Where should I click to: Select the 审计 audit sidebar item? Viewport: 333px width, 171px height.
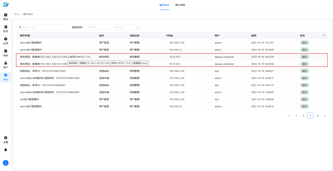(x=6, y=77)
